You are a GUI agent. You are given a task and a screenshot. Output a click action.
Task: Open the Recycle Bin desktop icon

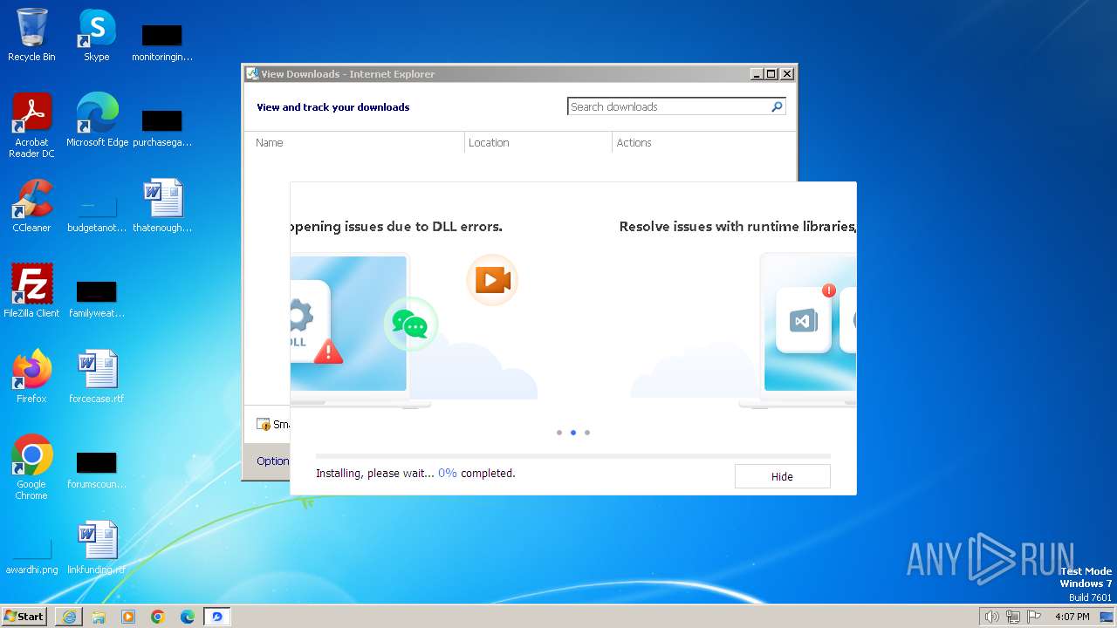pyautogui.click(x=31, y=35)
